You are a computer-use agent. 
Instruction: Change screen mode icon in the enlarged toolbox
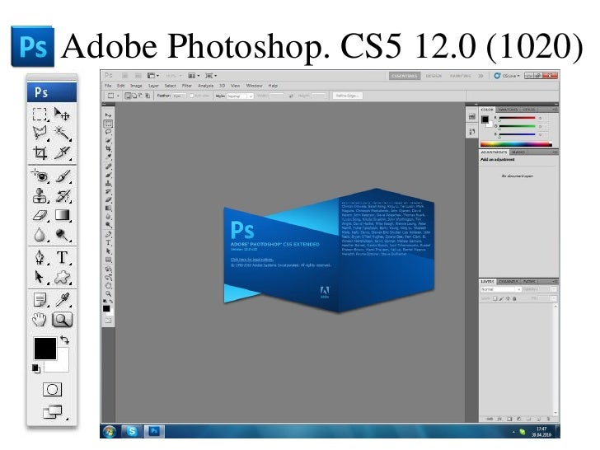tap(53, 412)
